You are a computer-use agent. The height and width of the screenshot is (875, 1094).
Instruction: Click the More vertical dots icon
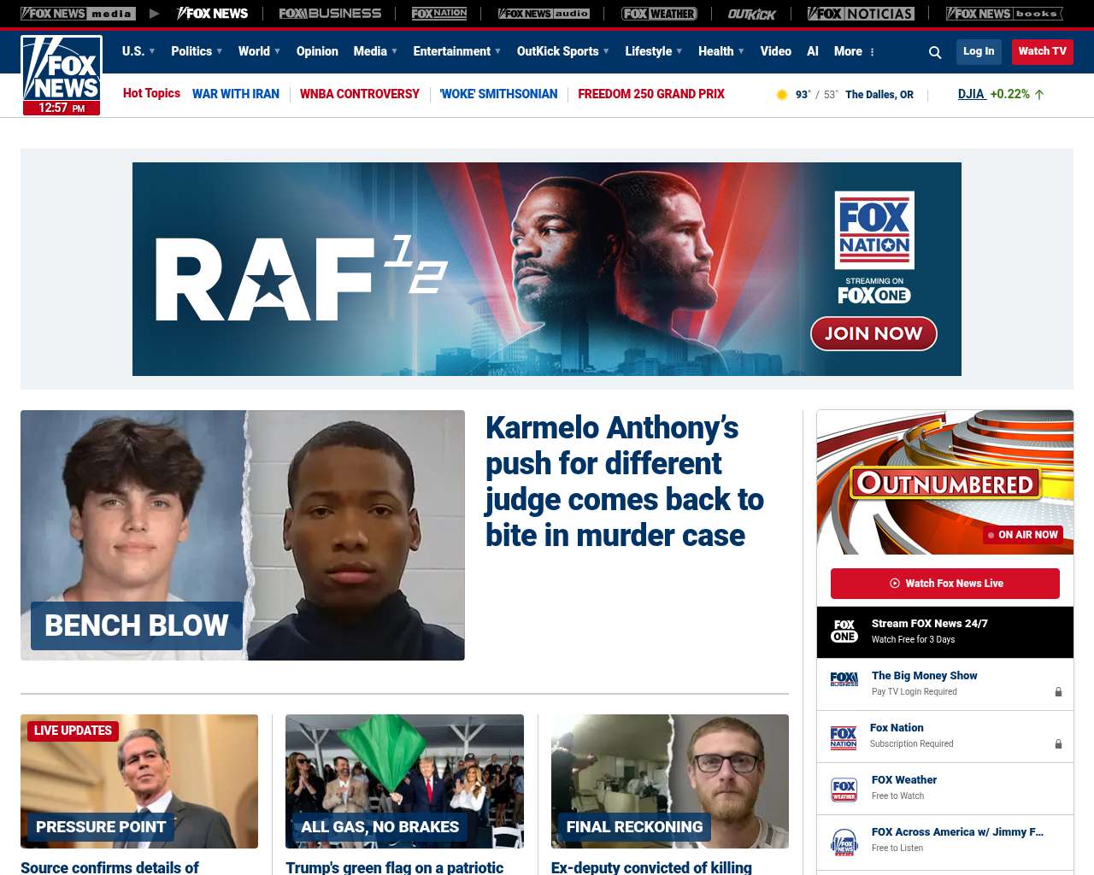coord(872,52)
